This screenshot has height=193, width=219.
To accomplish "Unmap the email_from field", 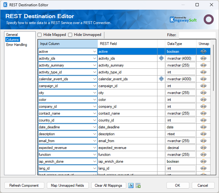I will coord(203,141).
